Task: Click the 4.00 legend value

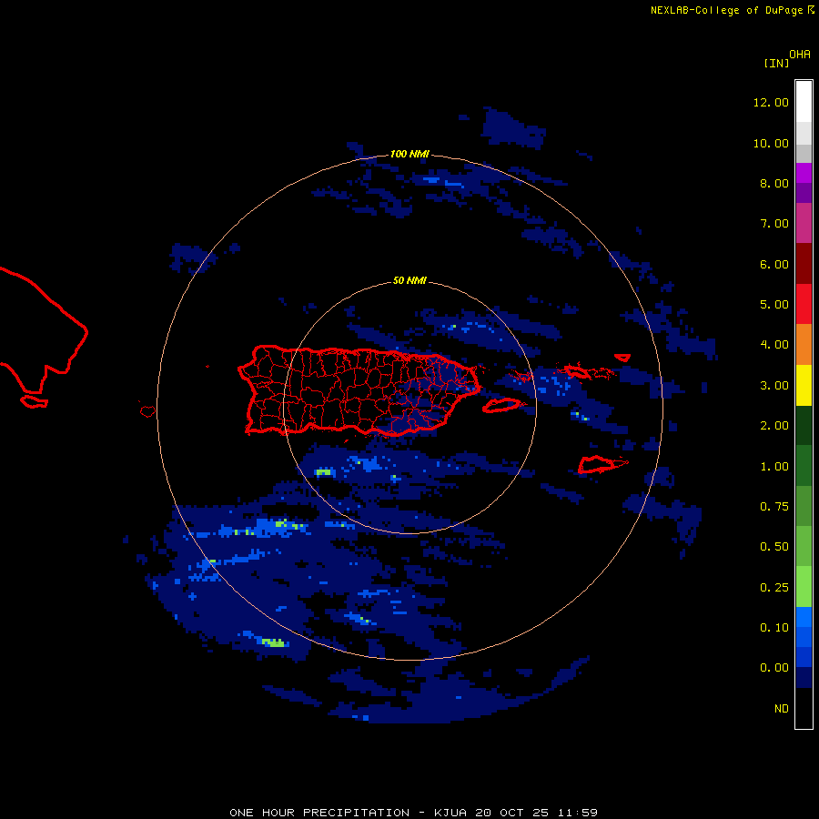Action: point(774,345)
